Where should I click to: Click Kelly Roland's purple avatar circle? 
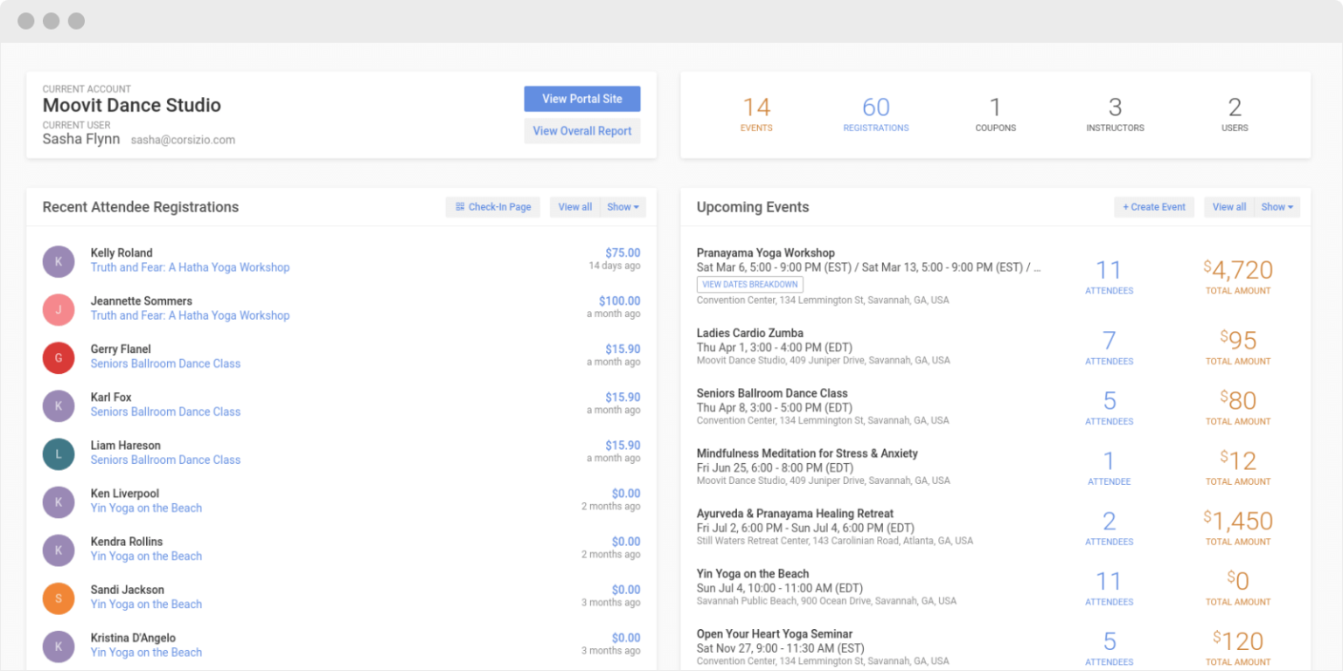click(x=58, y=261)
